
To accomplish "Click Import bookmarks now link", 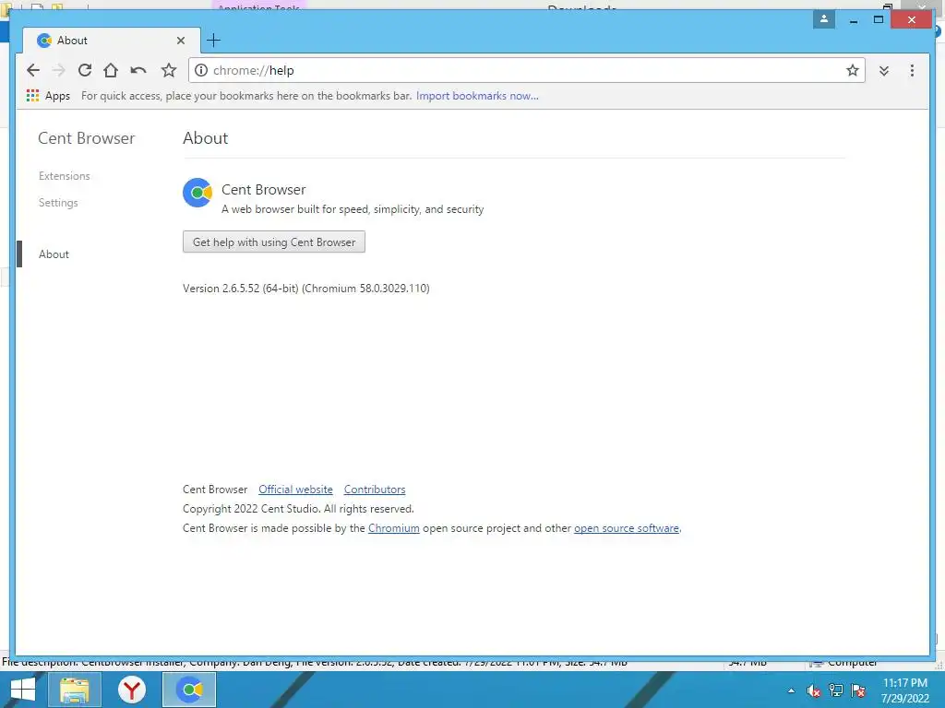I will tap(477, 96).
